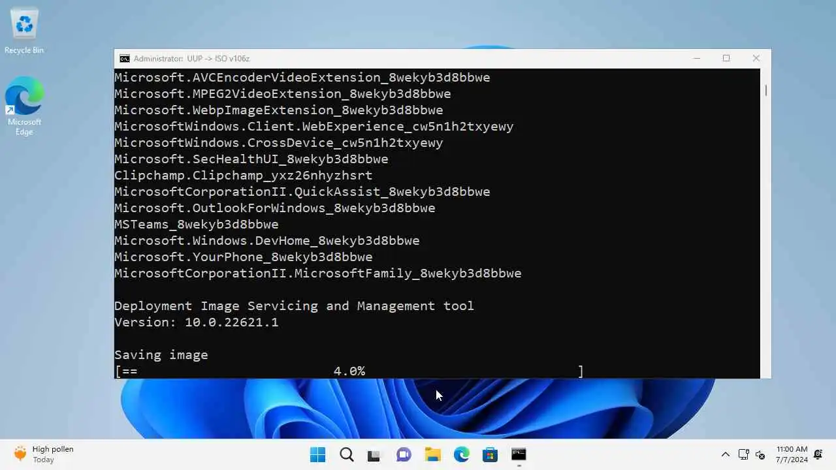This screenshot has width=836, height=470.
Task: Click the 'Saving image' status text
Action: click(x=161, y=355)
